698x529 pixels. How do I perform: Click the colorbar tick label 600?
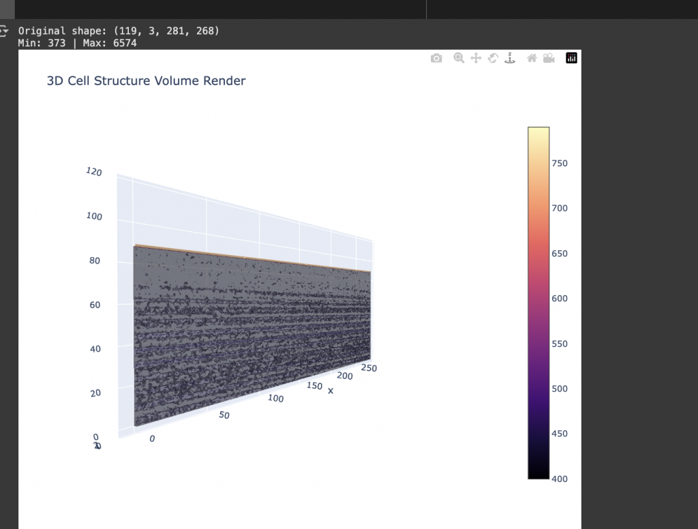click(560, 299)
